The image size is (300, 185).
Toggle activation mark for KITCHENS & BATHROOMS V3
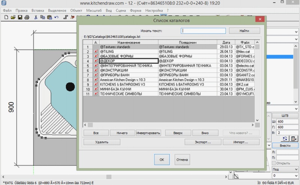click(96, 84)
